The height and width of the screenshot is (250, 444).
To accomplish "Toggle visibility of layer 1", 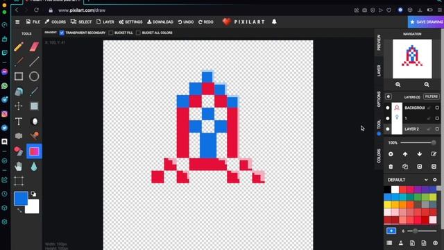I will click(x=388, y=118).
